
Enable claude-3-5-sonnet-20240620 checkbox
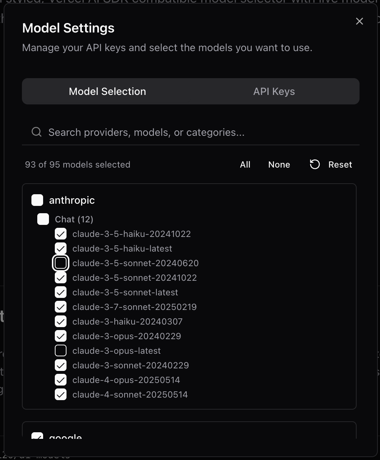[61, 263]
